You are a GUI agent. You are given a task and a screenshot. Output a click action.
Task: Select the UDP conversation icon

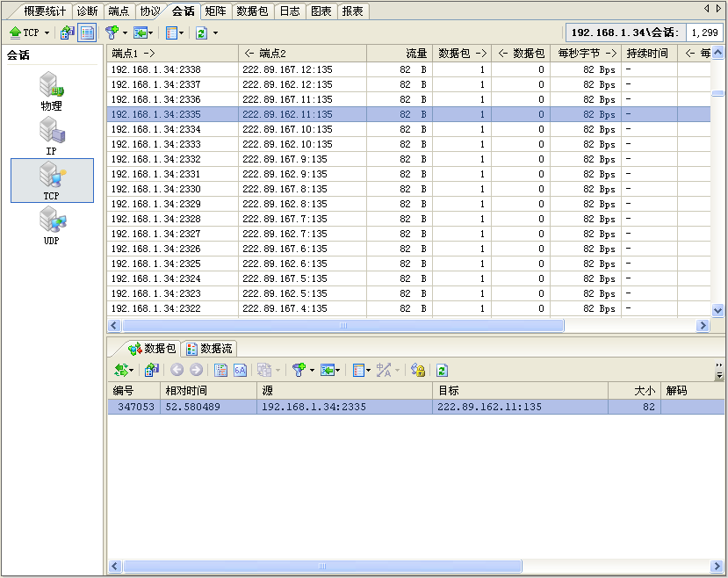click(x=51, y=226)
